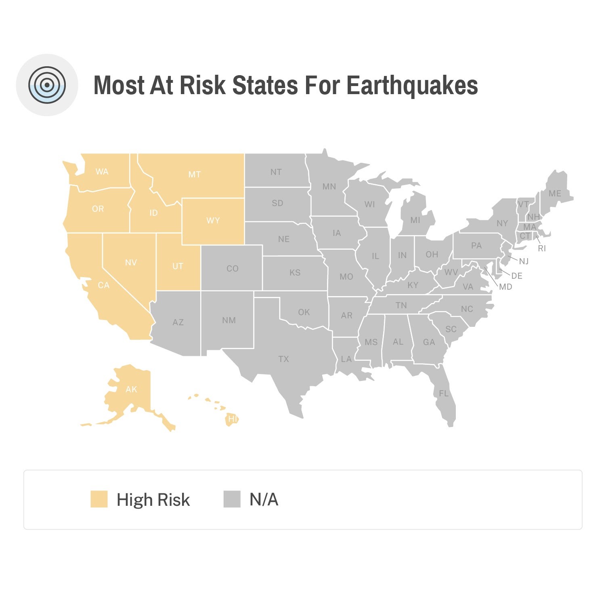Click the Hawaii islands
Image resolution: width=606 pixels, height=606 pixels.
pyautogui.click(x=232, y=419)
